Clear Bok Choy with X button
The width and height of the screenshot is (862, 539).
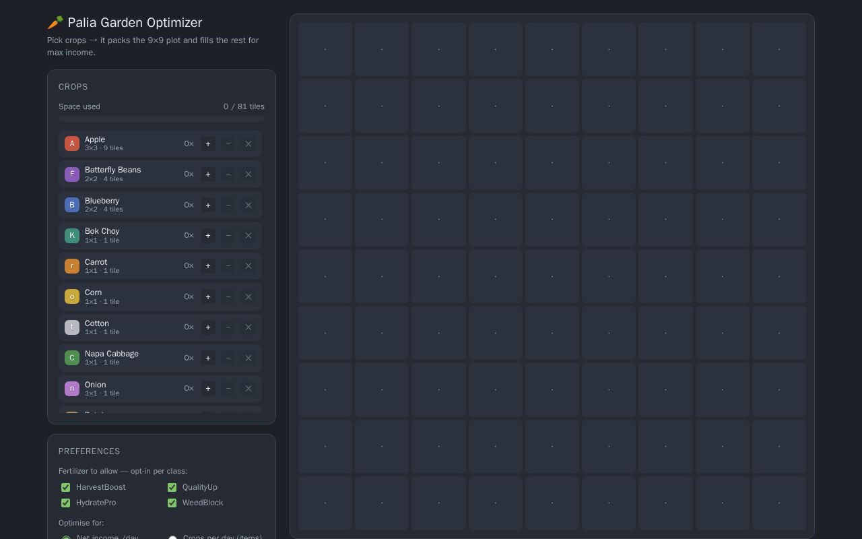coord(248,235)
